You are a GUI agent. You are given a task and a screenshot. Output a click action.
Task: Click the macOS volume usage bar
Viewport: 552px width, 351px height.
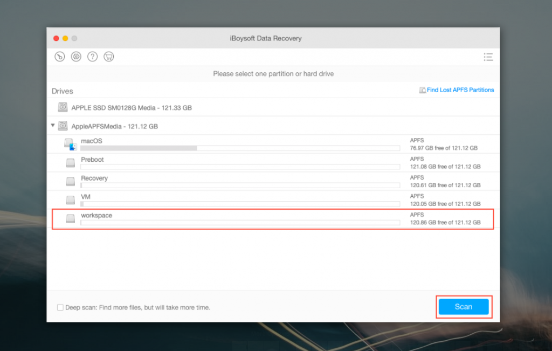point(240,148)
